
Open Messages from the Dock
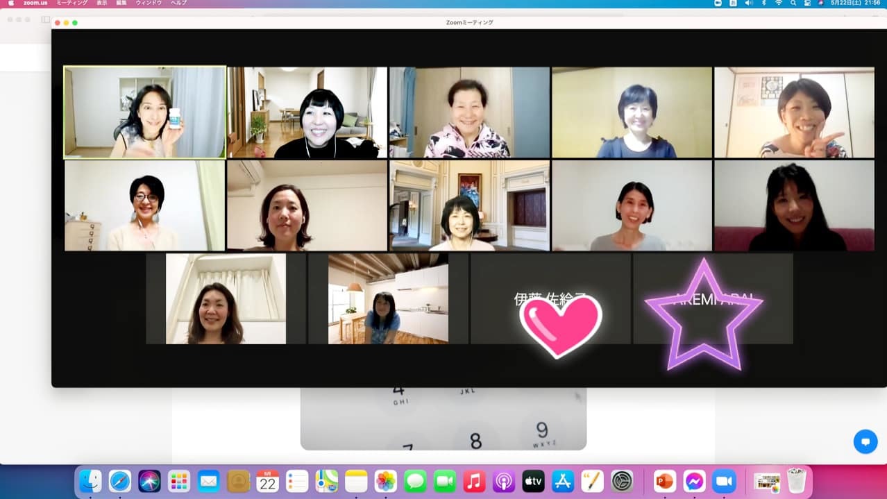(x=415, y=481)
